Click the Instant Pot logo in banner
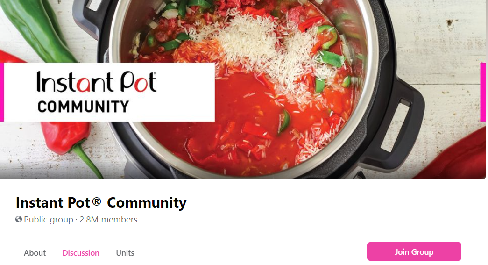This screenshot has height=265, width=488. 96,82
